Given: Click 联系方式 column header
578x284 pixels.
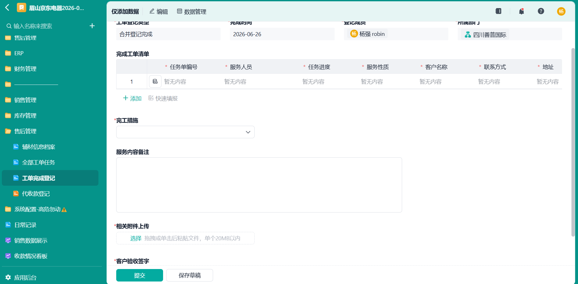Looking at the screenshot, I should (x=495, y=67).
